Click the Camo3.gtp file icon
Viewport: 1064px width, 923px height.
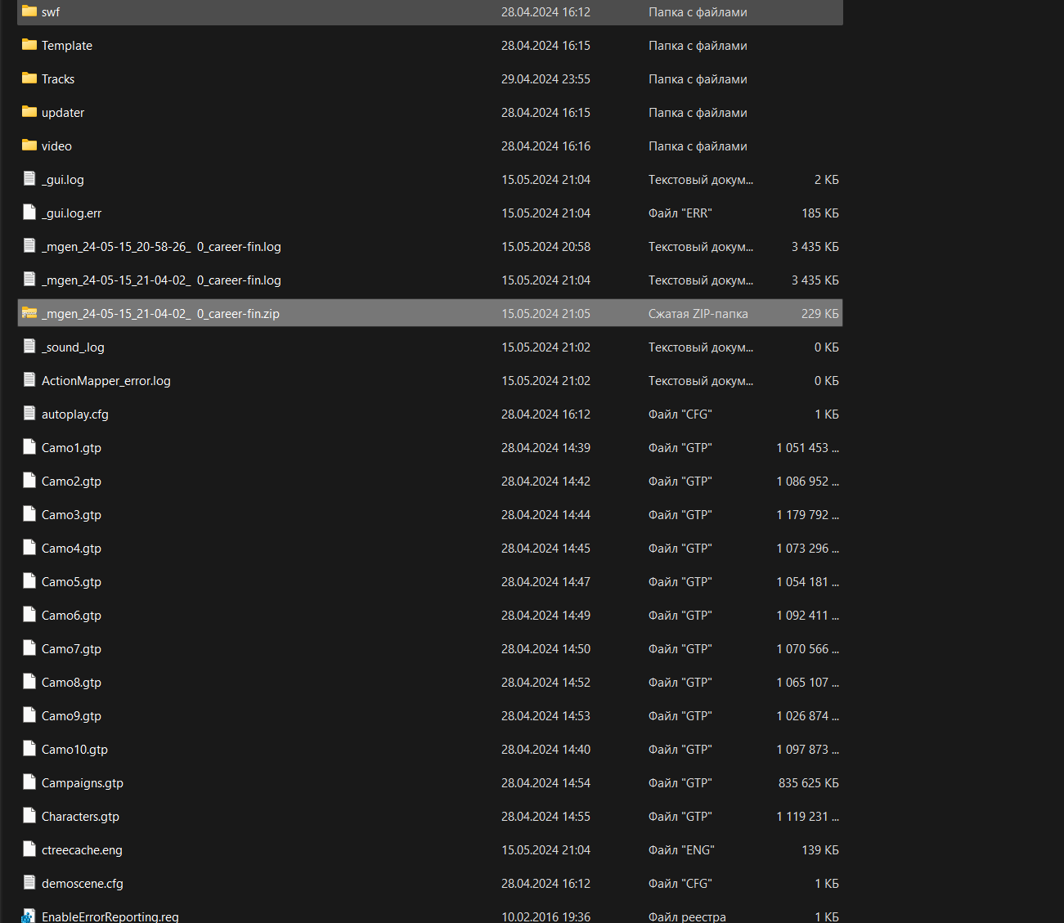click(x=29, y=514)
